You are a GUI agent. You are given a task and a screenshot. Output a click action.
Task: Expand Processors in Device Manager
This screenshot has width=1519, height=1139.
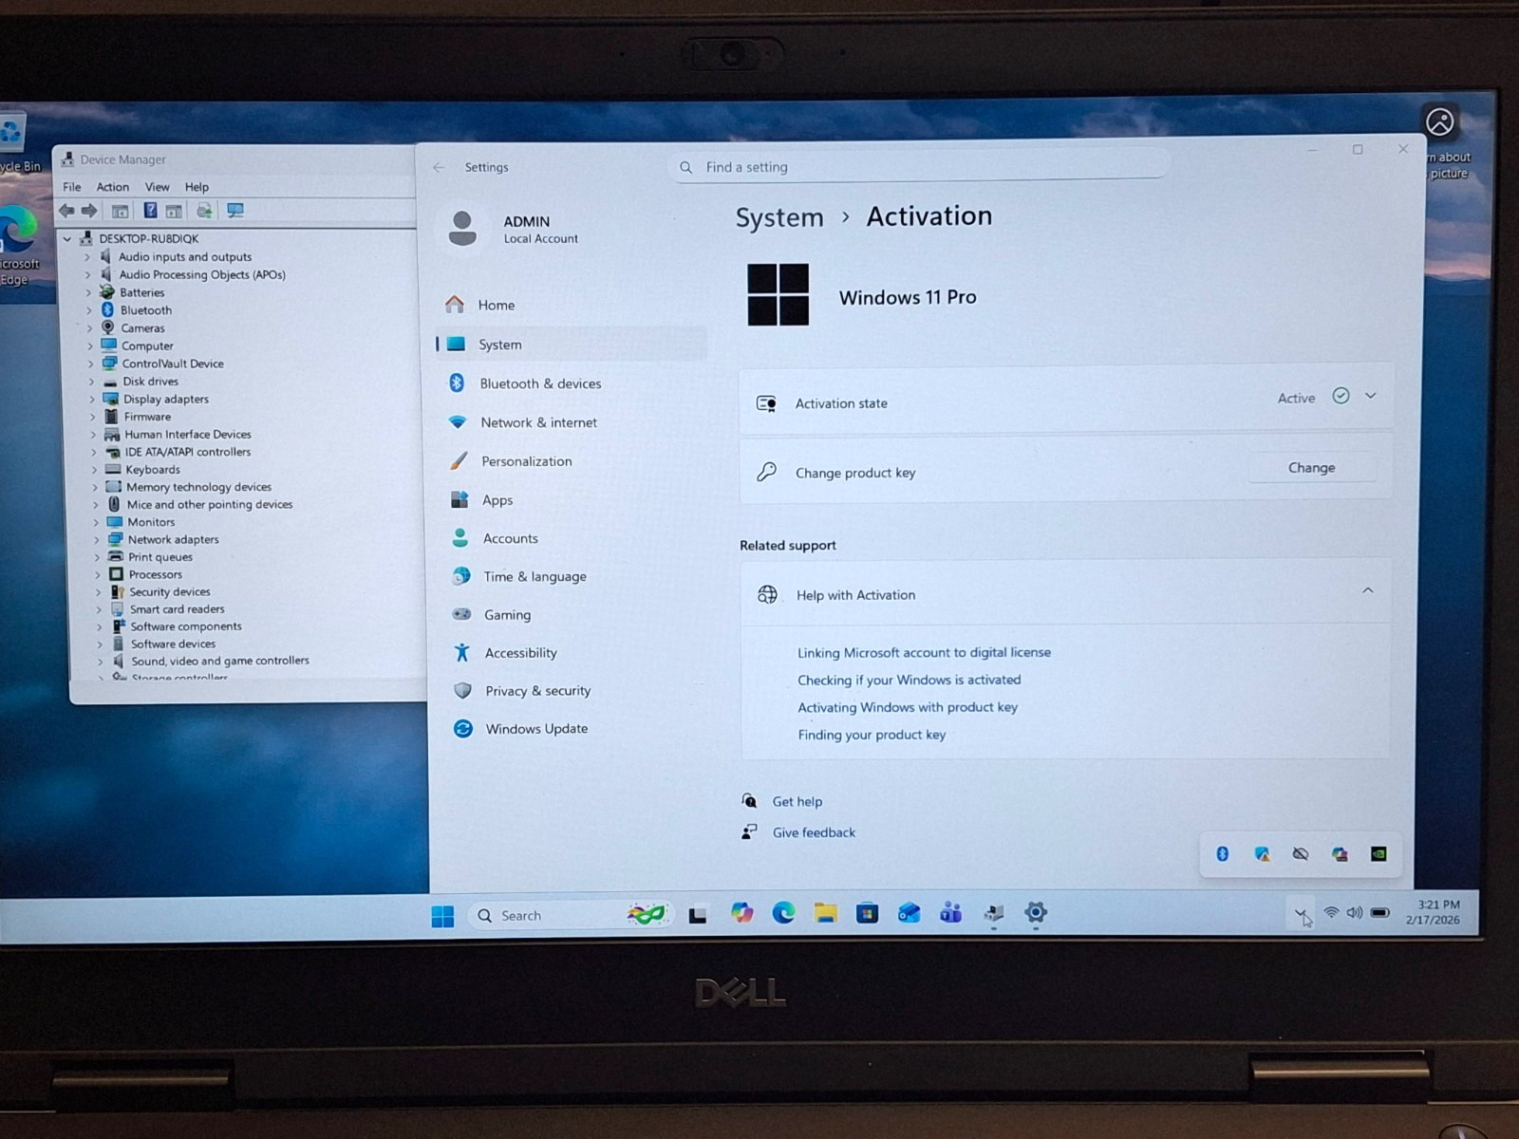tap(97, 575)
